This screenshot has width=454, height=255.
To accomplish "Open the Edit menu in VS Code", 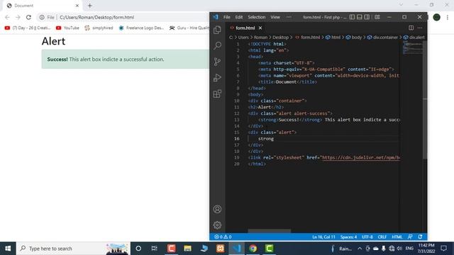I will coord(239,17).
